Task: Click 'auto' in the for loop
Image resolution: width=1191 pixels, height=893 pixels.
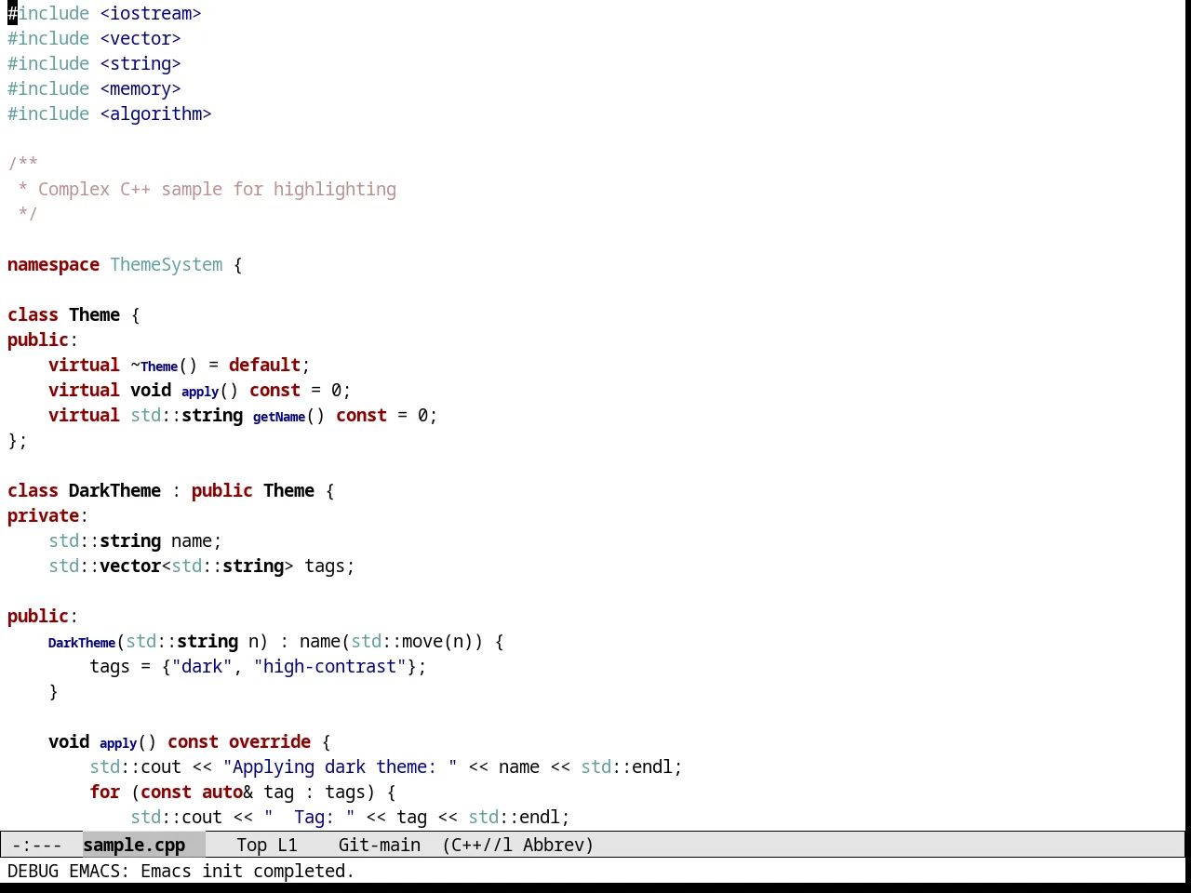Action: tap(222, 792)
